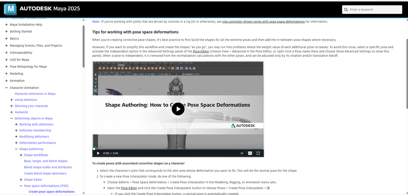Click the HumanIK label
This screenshot has height=195, width=408.
click(21, 112)
